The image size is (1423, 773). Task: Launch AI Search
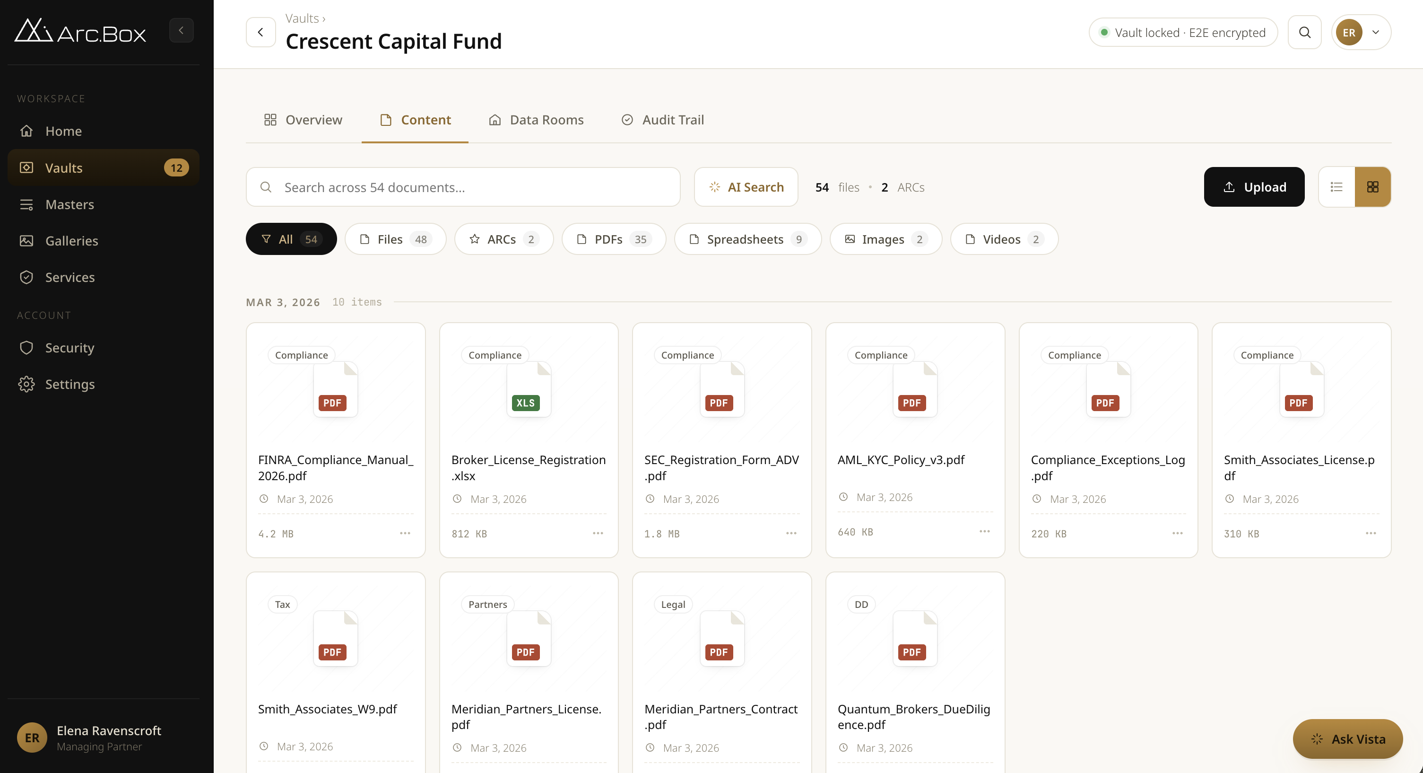tap(746, 186)
